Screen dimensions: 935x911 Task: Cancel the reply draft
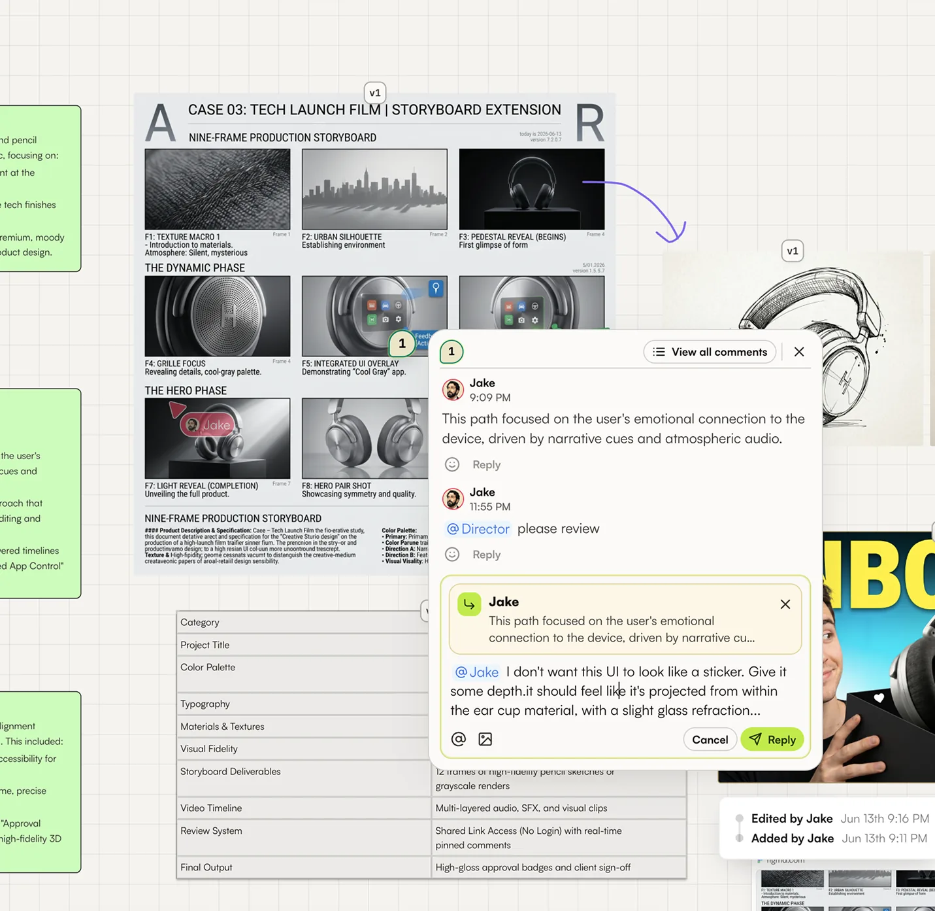coord(710,739)
